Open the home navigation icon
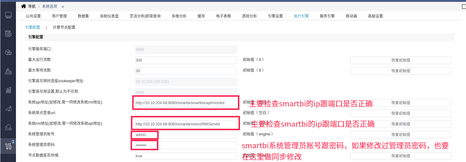 [23, 6]
